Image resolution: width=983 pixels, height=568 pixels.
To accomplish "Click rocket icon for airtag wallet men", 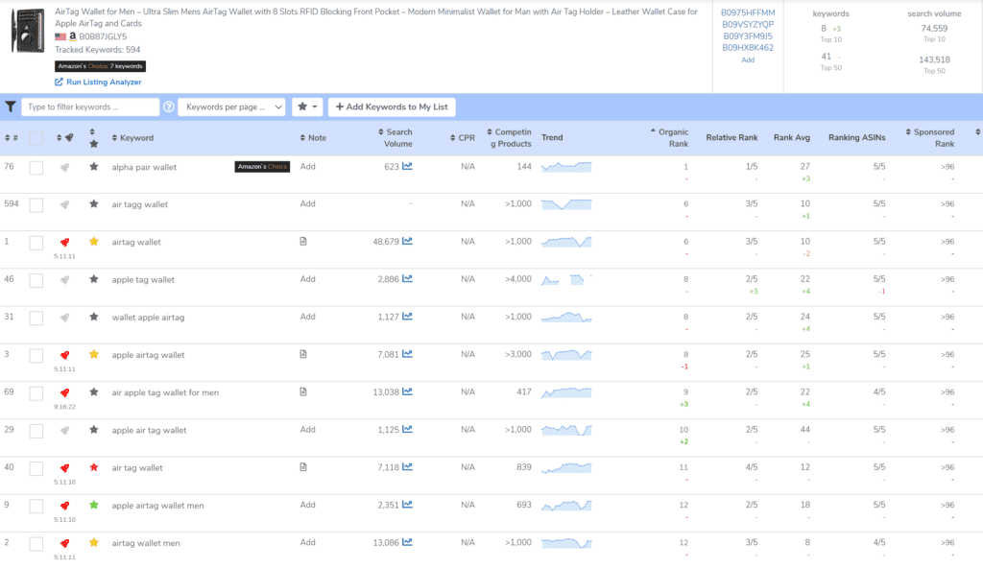I will pyautogui.click(x=64, y=543).
